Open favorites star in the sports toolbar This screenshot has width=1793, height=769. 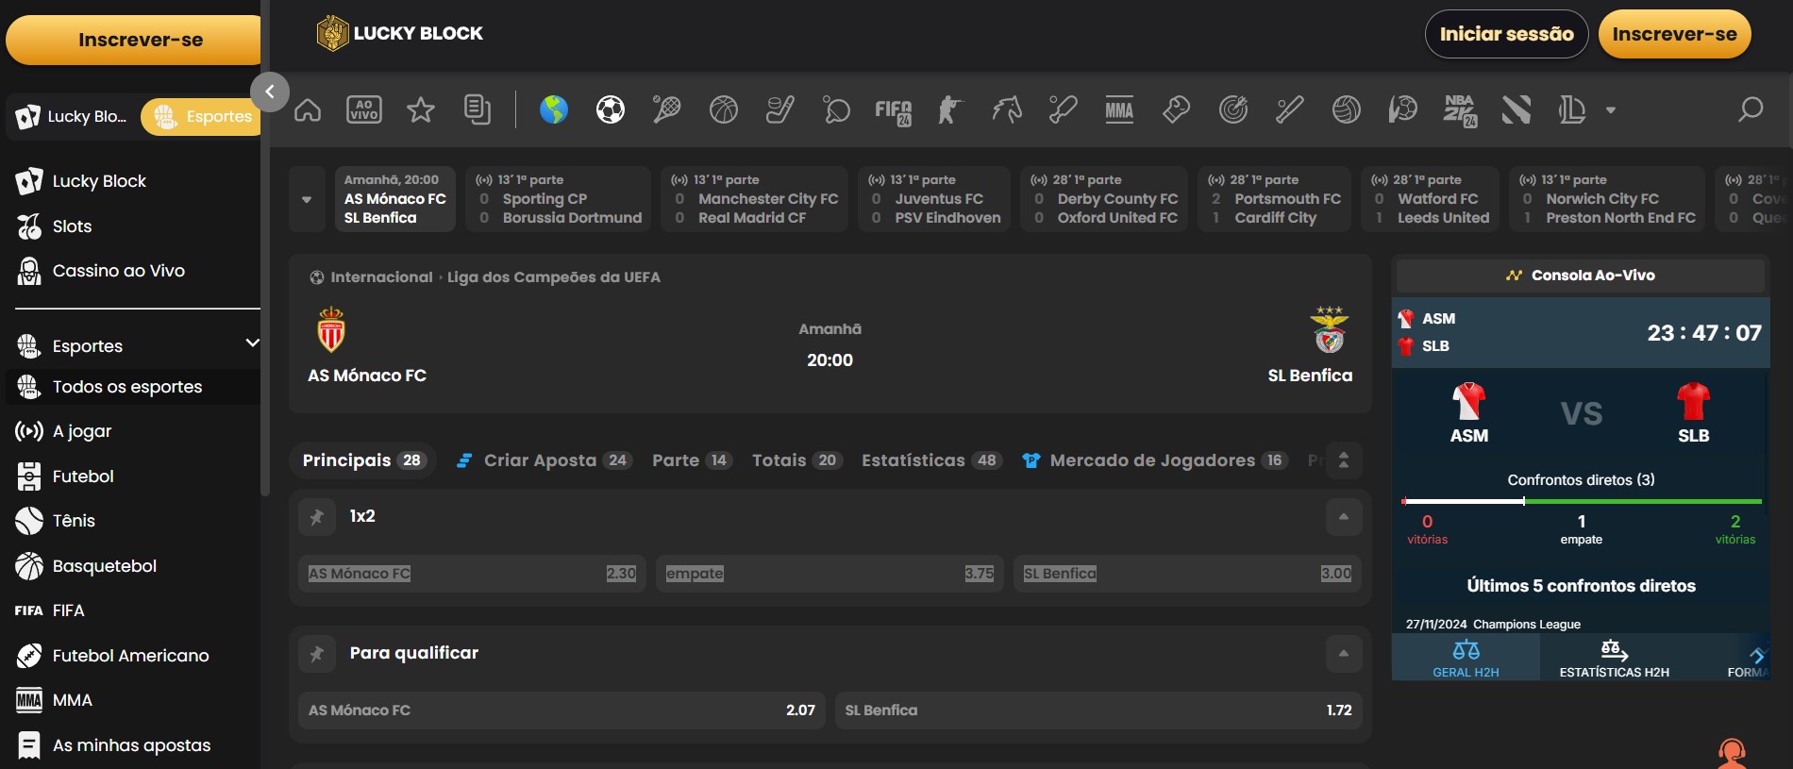pos(421,110)
